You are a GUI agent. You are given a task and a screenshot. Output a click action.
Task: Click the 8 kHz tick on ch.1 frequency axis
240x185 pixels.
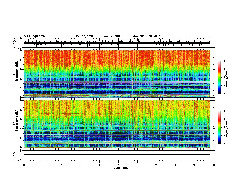tap(21, 60)
